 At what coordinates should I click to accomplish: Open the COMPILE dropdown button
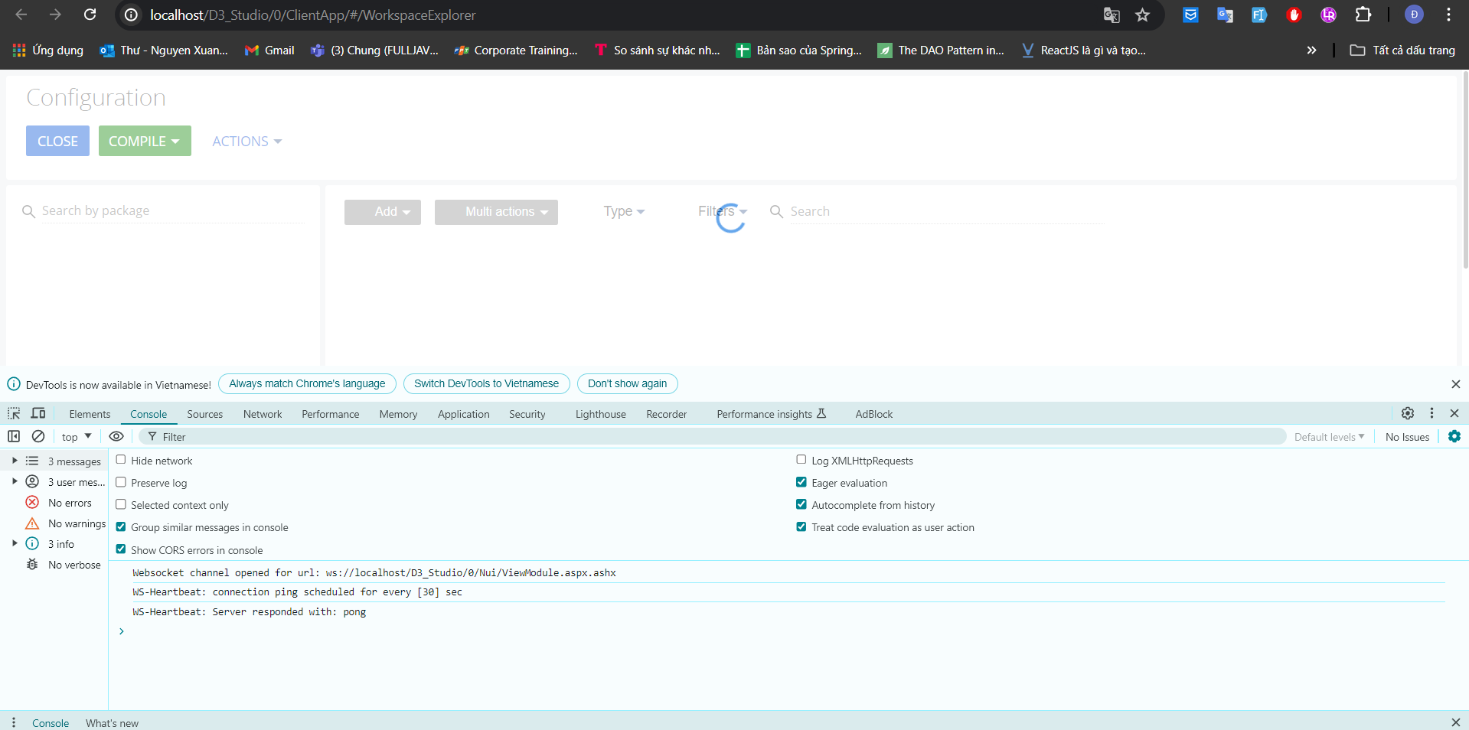(x=145, y=141)
